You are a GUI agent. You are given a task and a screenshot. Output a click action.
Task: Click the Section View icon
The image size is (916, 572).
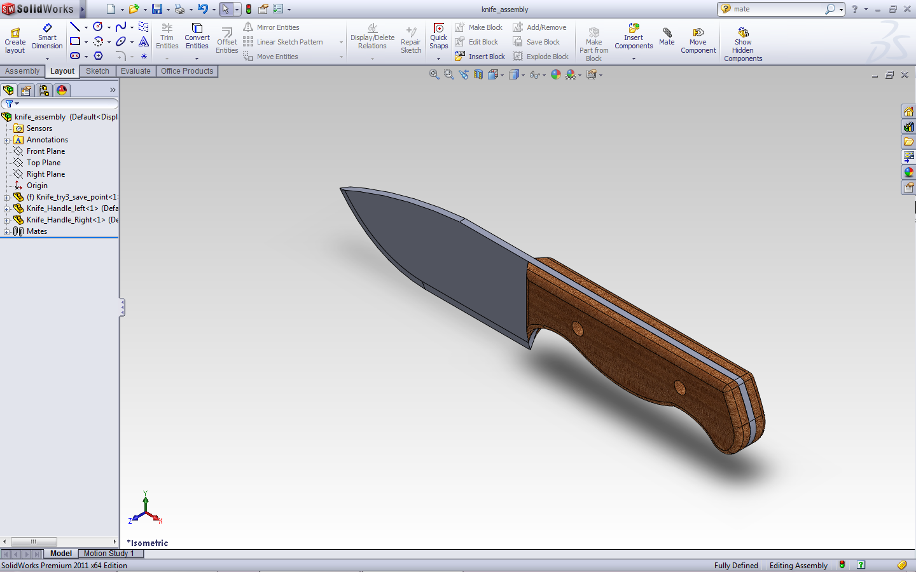pyautogui.click(x=478, y=74)
